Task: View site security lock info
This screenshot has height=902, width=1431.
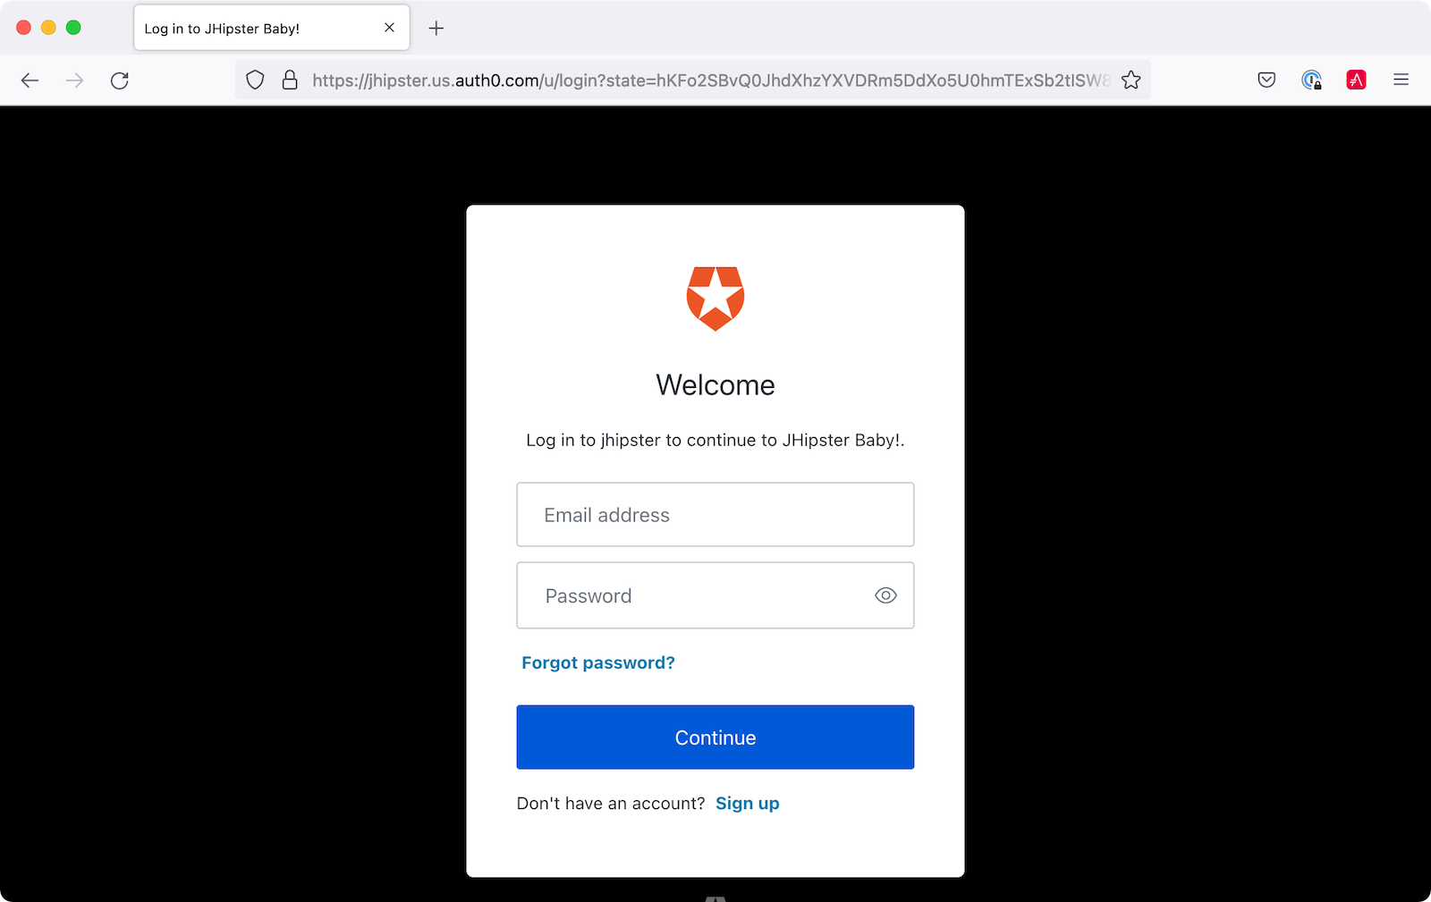Action: (x=290, y=80)
